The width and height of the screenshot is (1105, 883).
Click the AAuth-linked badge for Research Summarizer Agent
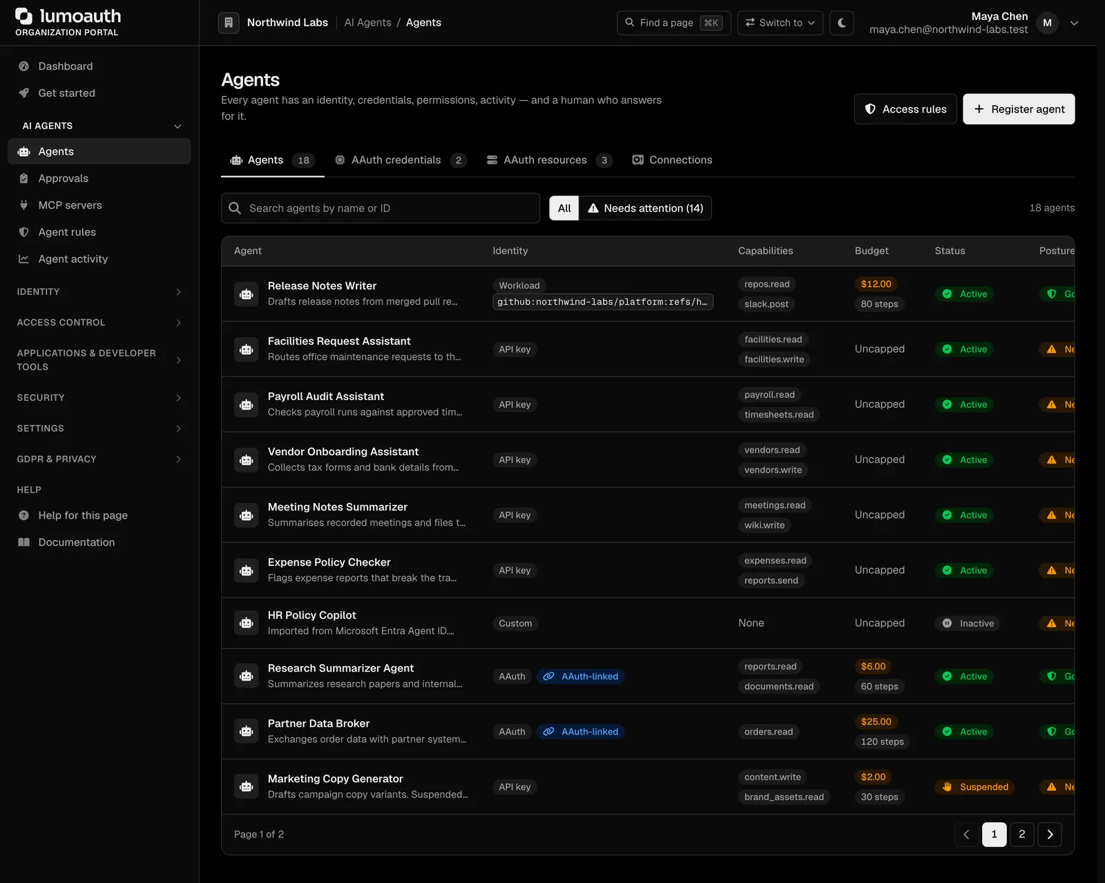pos(581,676)
